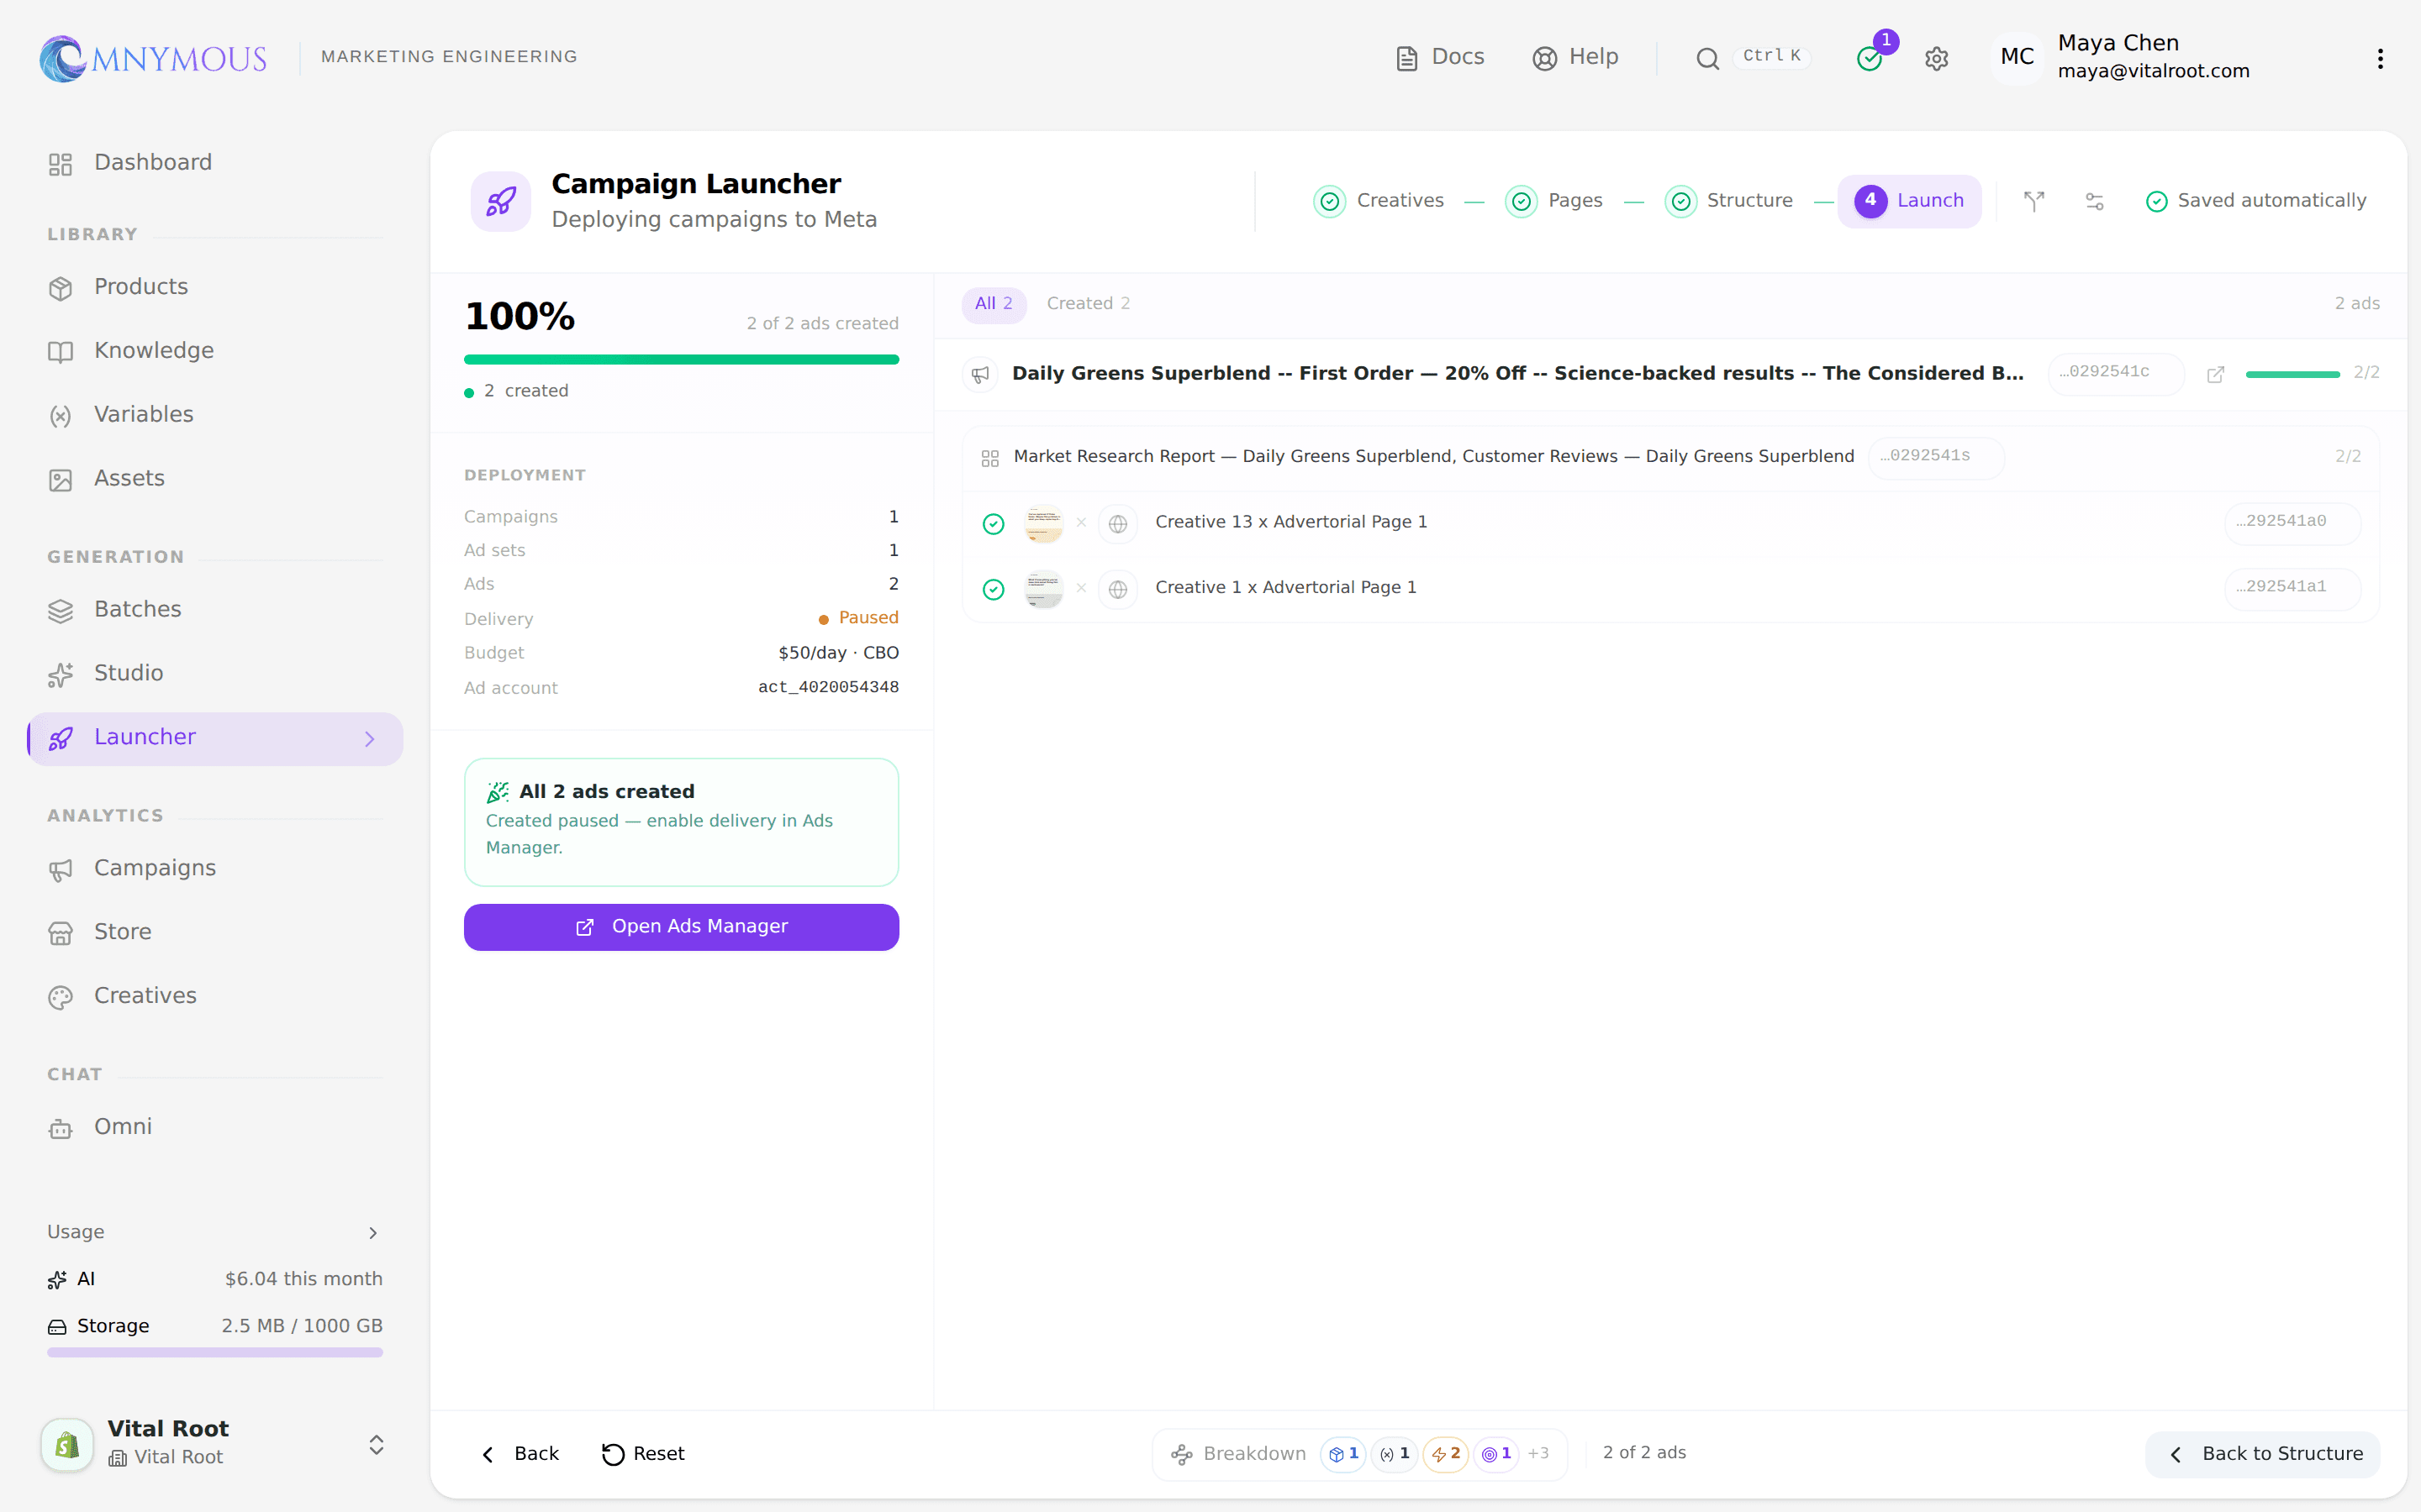Click the AI usage sparkle icon
This screenshot has height=1512, width=2421.
(x=58, y=1280)
